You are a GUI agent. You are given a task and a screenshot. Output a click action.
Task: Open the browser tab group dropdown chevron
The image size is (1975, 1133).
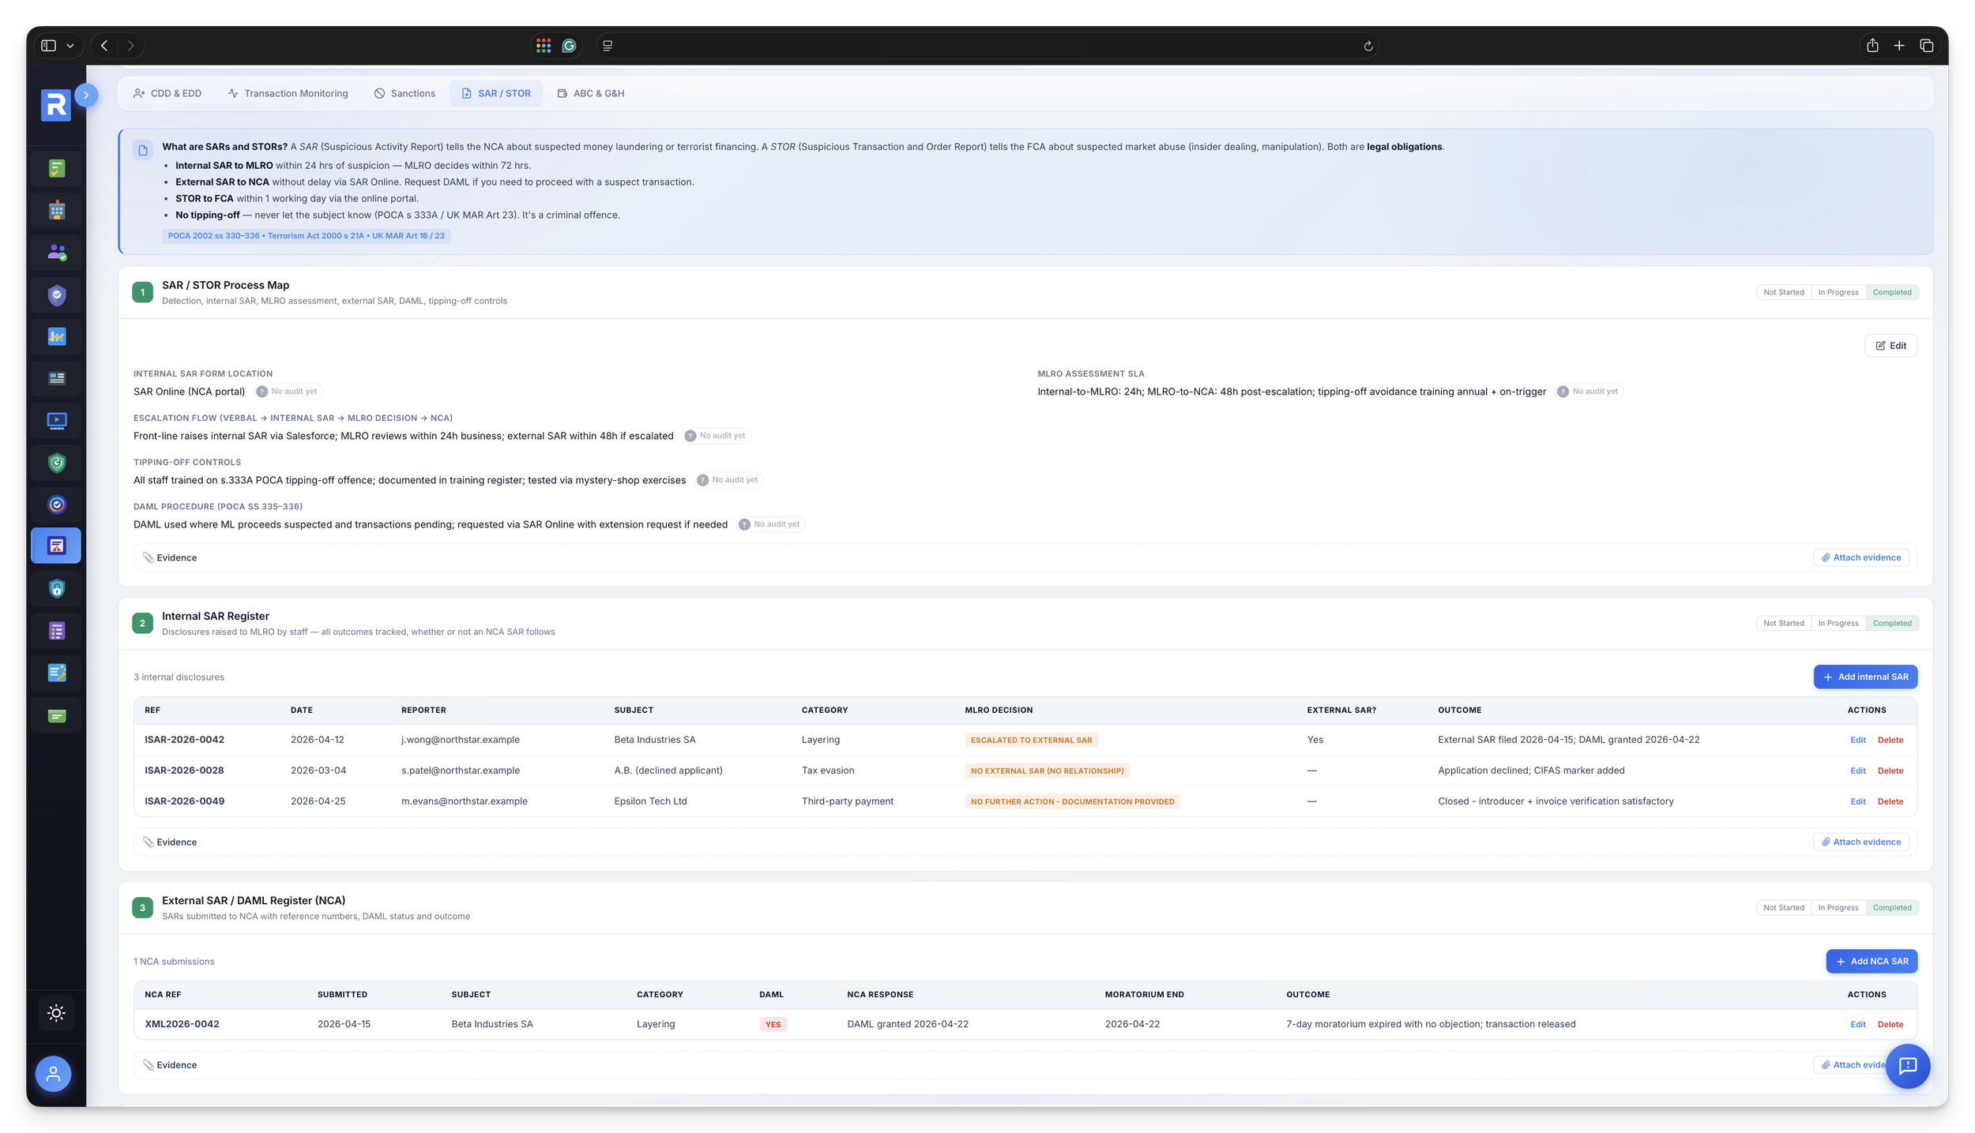pyautogui.click(x=70, y=46)
